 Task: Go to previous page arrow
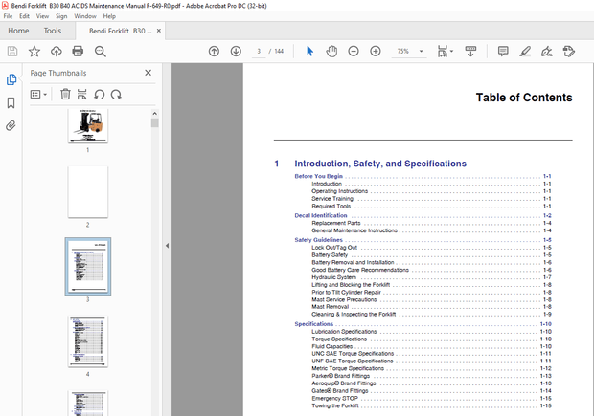click(214, 51)
